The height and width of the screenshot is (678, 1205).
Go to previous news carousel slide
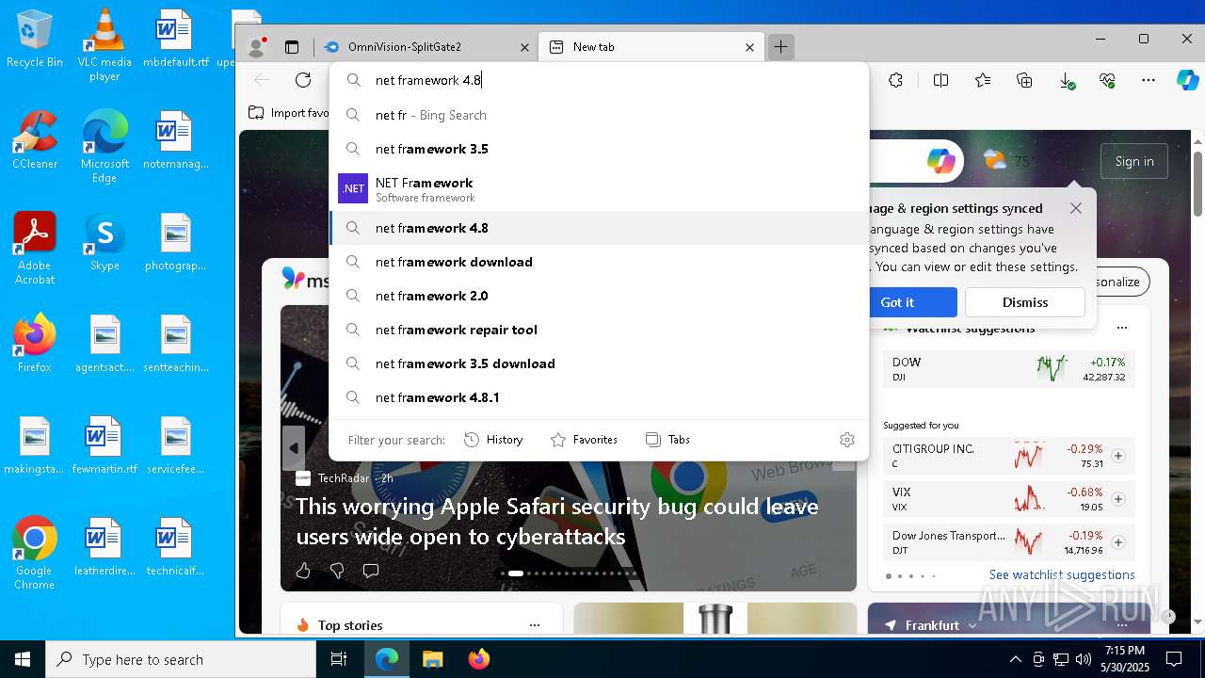click(295, 448)
